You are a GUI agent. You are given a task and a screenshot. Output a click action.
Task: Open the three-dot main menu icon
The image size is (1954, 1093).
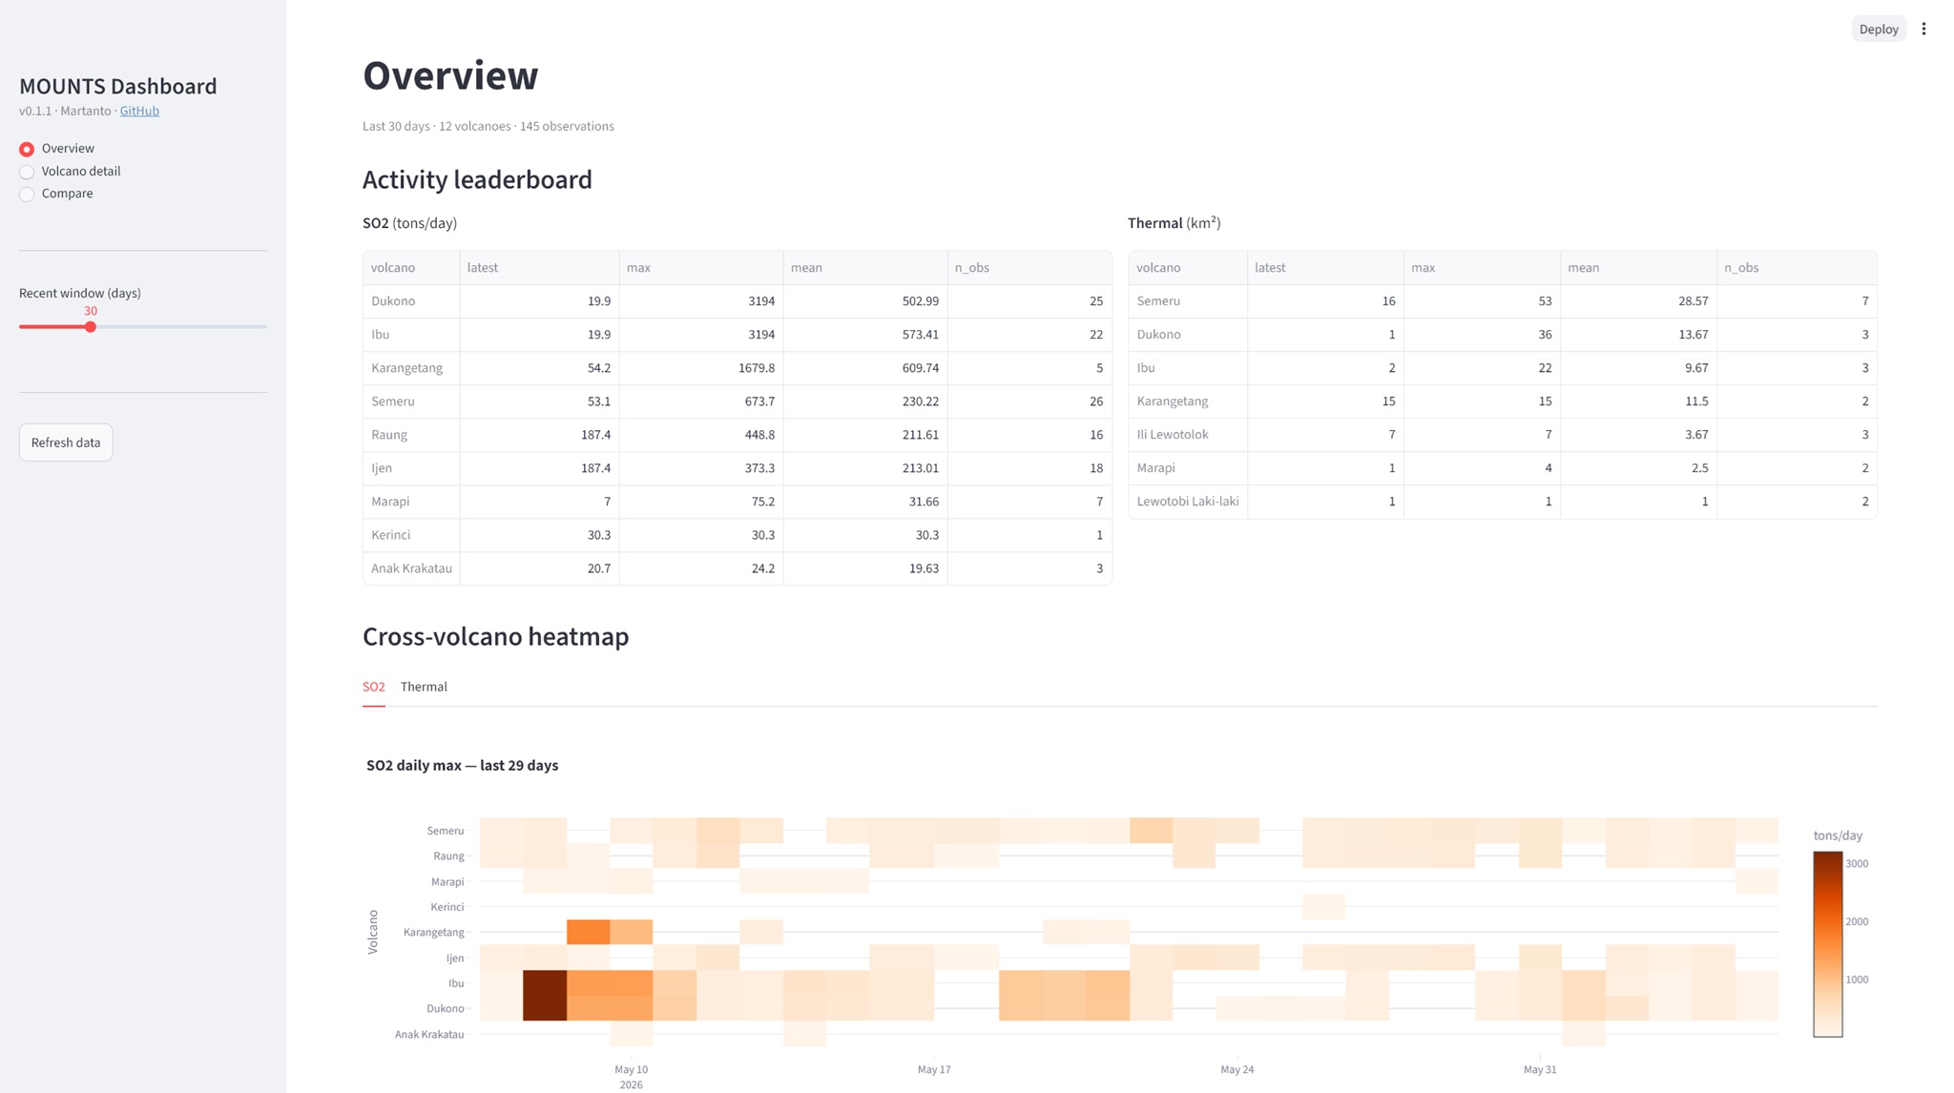1923,29
